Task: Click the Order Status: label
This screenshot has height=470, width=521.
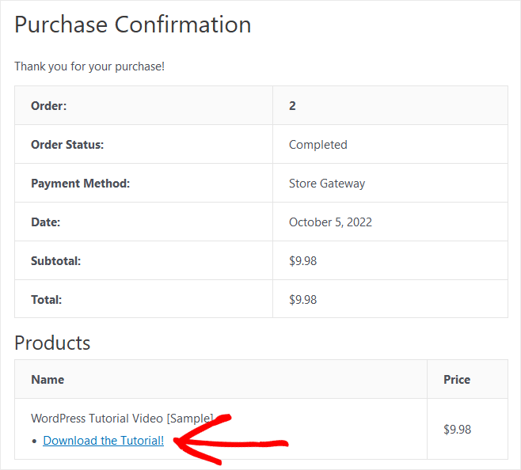Action: [x=67, y=145]
